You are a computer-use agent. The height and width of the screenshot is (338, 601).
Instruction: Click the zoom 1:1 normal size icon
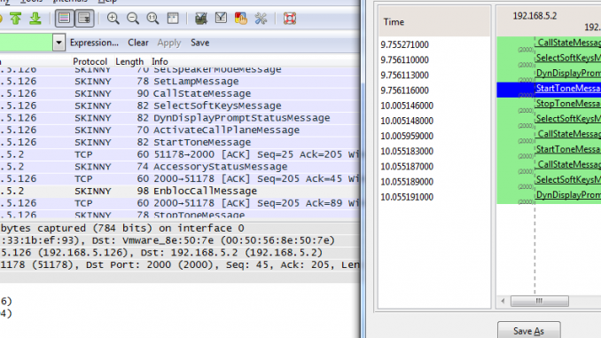point(152,19)
